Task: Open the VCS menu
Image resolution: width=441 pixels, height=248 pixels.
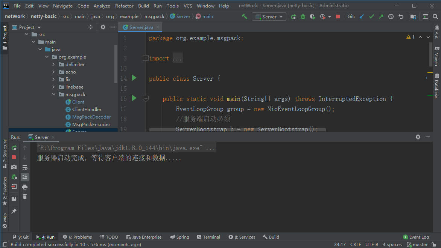Action: coord(188,6)
